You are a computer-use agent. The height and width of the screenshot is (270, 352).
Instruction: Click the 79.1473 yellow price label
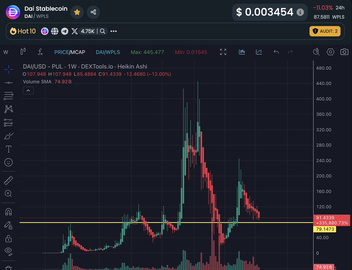click(325, 229)
